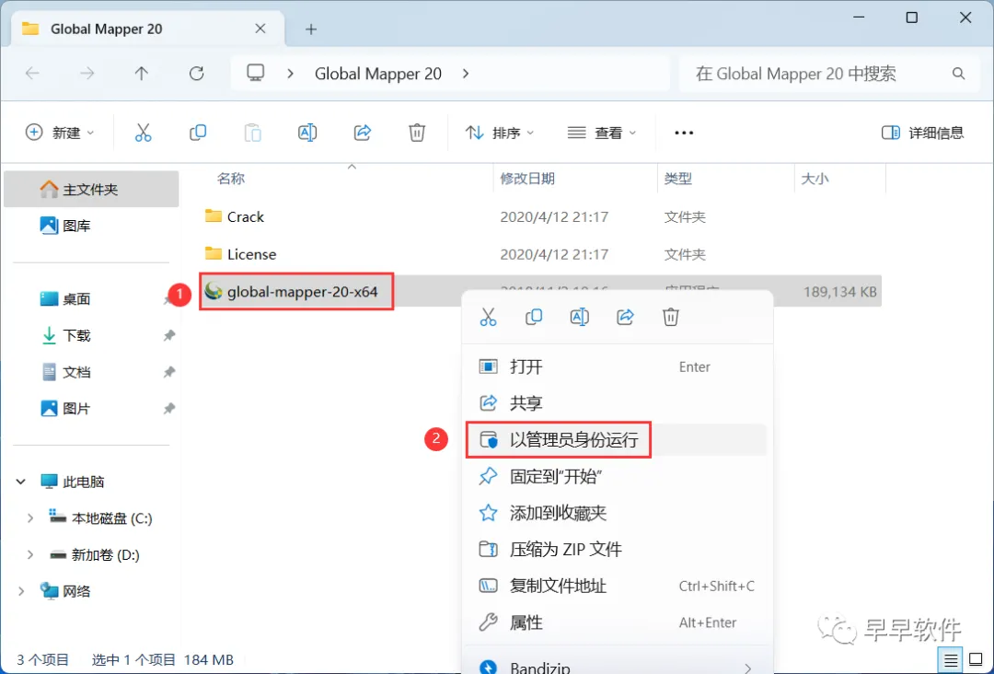Click chevron after Global Mapper 20 in address bar
Image resolution: width=994 pixels, height=674 pixels.
click(x=466, y=74)
